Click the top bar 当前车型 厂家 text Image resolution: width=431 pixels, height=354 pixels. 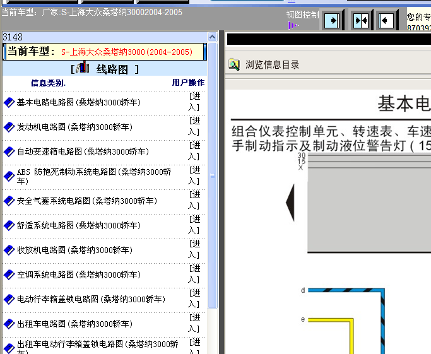click(x=92, y=13)
